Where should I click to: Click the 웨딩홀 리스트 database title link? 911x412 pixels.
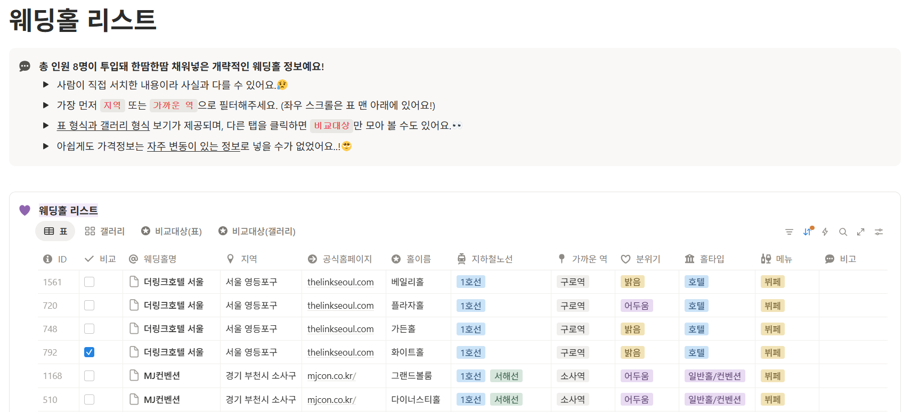click(x=68, y=210)
